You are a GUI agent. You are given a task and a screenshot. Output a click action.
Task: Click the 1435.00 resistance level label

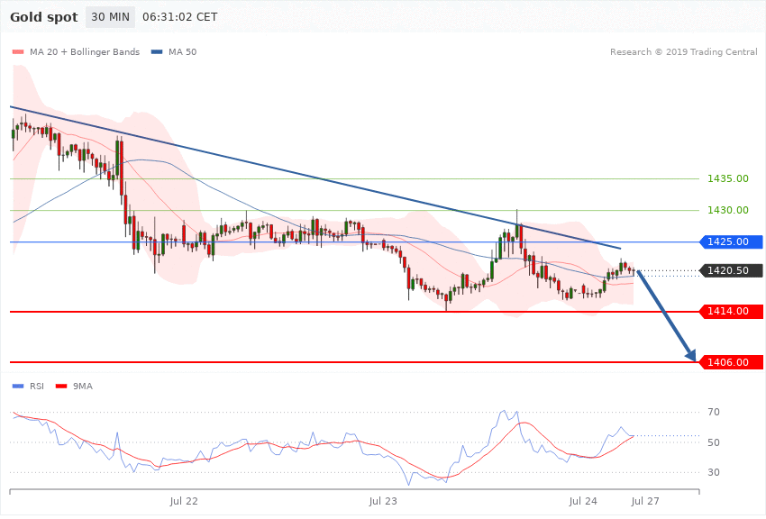728,178
